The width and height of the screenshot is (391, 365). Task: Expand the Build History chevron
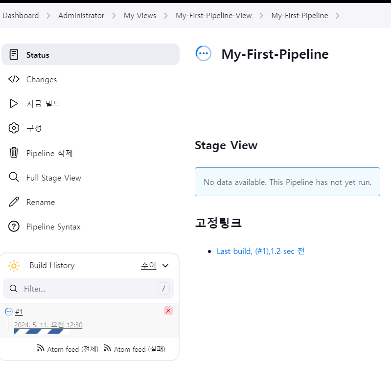(x=165, y=266)
